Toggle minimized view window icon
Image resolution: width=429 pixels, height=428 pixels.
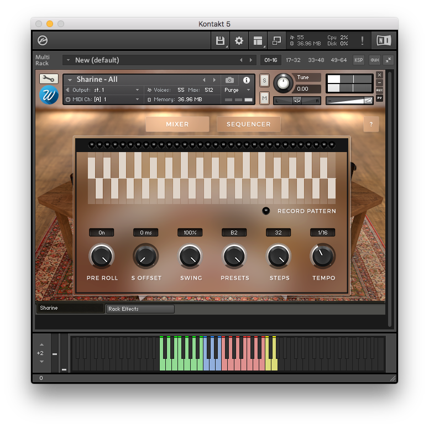(276, 41)
